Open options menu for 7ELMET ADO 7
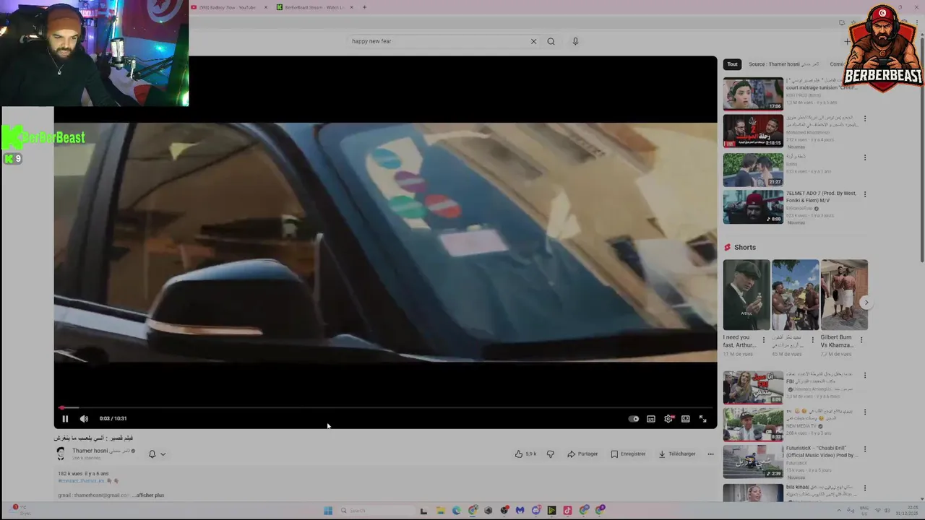This screenshot has width=925, height=520. click(865, 194)
